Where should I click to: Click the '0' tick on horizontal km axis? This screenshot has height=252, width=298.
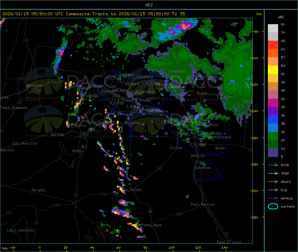tap(39, 247)
